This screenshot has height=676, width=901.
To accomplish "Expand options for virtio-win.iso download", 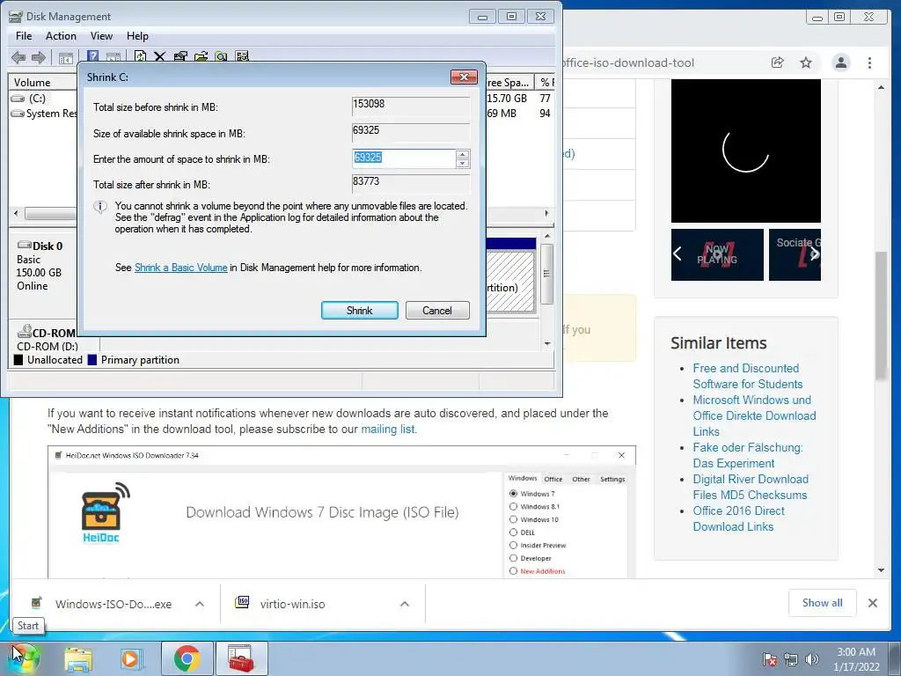I will tap(405, 604).
